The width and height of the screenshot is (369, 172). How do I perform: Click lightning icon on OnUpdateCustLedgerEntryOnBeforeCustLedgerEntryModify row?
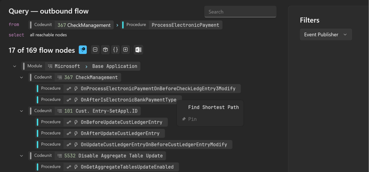pos(76,145)
